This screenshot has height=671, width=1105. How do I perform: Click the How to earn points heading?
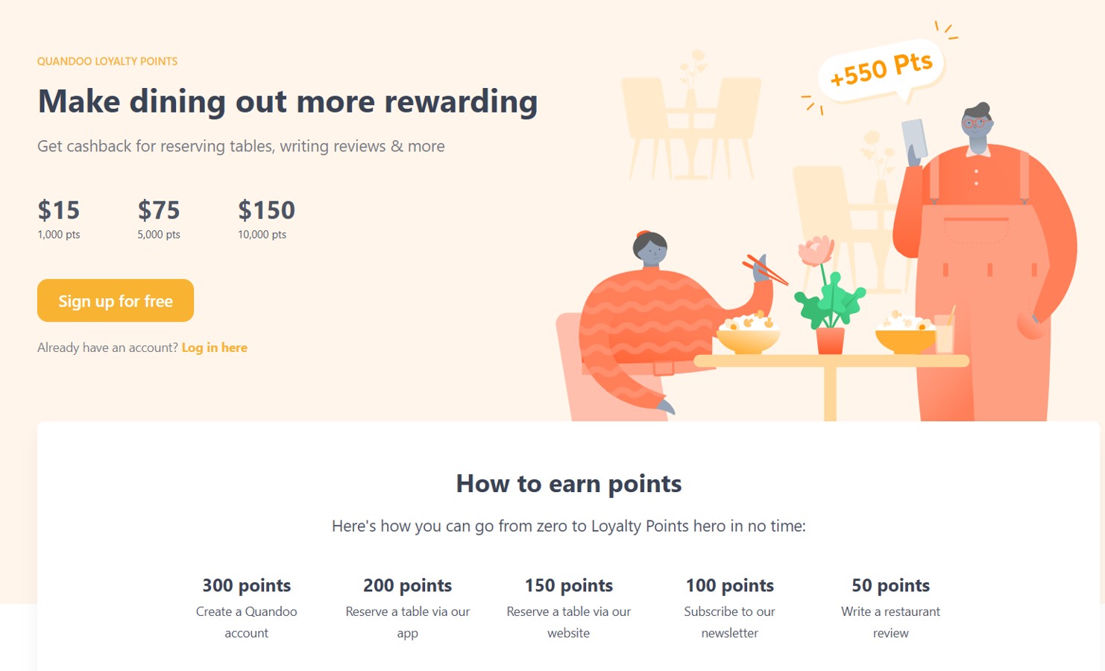click(568, 484)
